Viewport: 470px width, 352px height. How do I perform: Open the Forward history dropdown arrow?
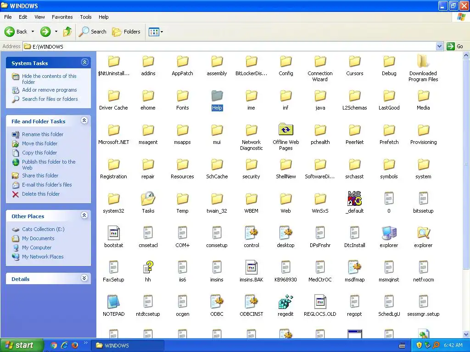tap(56, 32)
